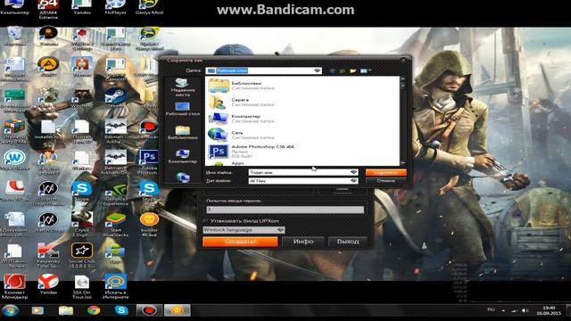Open the SSX On Tour.iso desktop file

coord(81,286)
